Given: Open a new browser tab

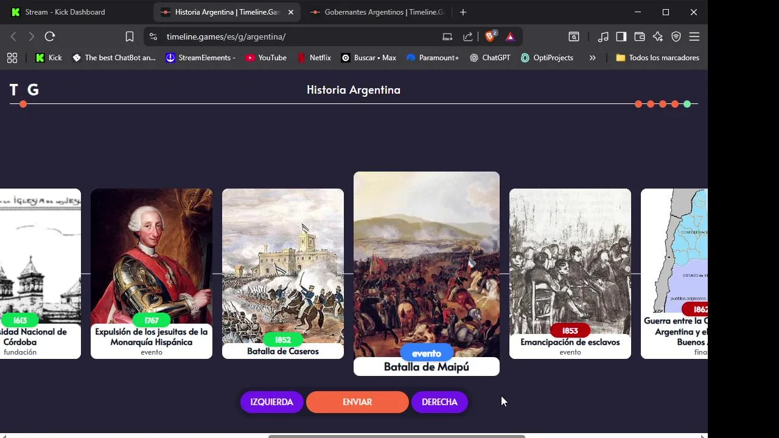Looking at the screenshot, I should (x=463, y=12).
